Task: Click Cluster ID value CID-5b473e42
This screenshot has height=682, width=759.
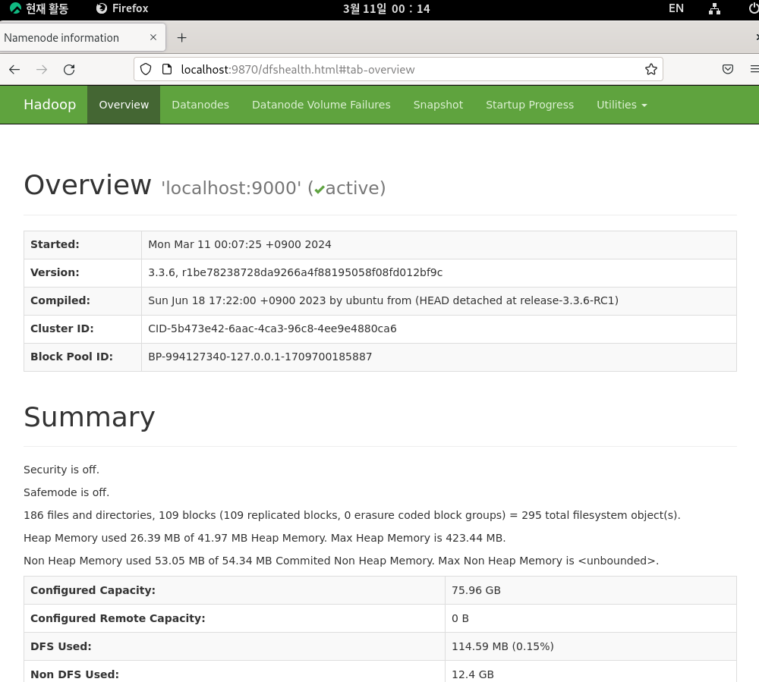Action: (272, 329)
